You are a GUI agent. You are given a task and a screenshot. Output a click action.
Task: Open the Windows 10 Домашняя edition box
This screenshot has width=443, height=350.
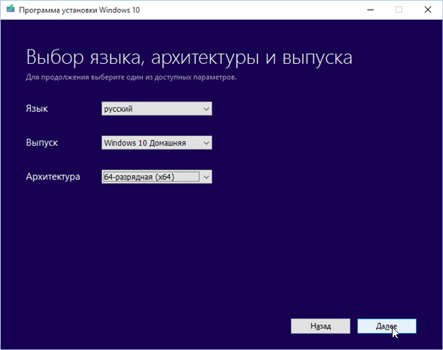tap(156, 143)
